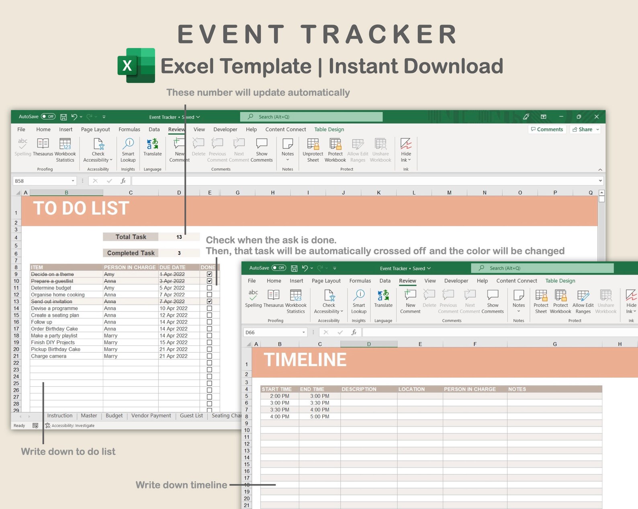638x509 pixels.
Task: Toggle AutoSave switch in To Do List window
Action: click(x=48, y=117)
